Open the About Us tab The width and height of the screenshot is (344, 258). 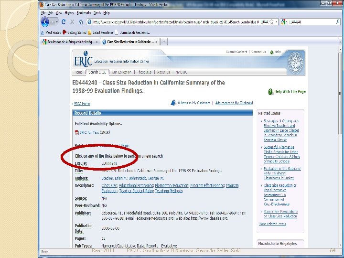point(163,72)
